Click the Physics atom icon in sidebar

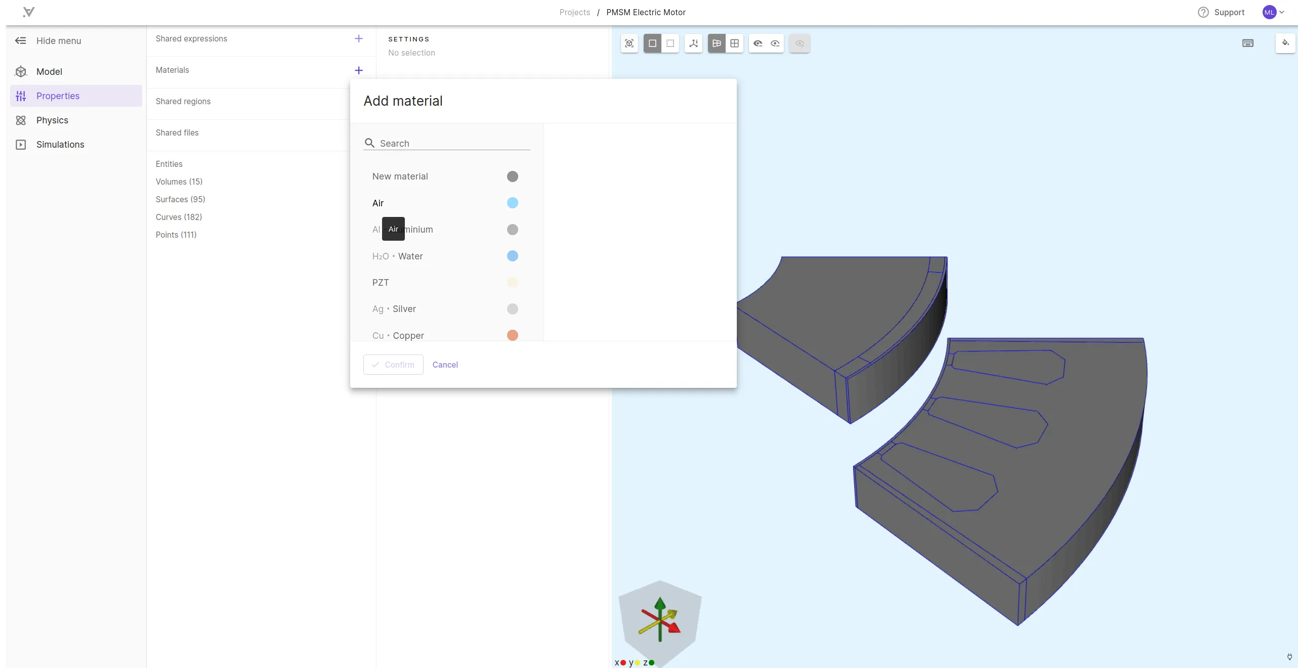[x=21, y=120]
